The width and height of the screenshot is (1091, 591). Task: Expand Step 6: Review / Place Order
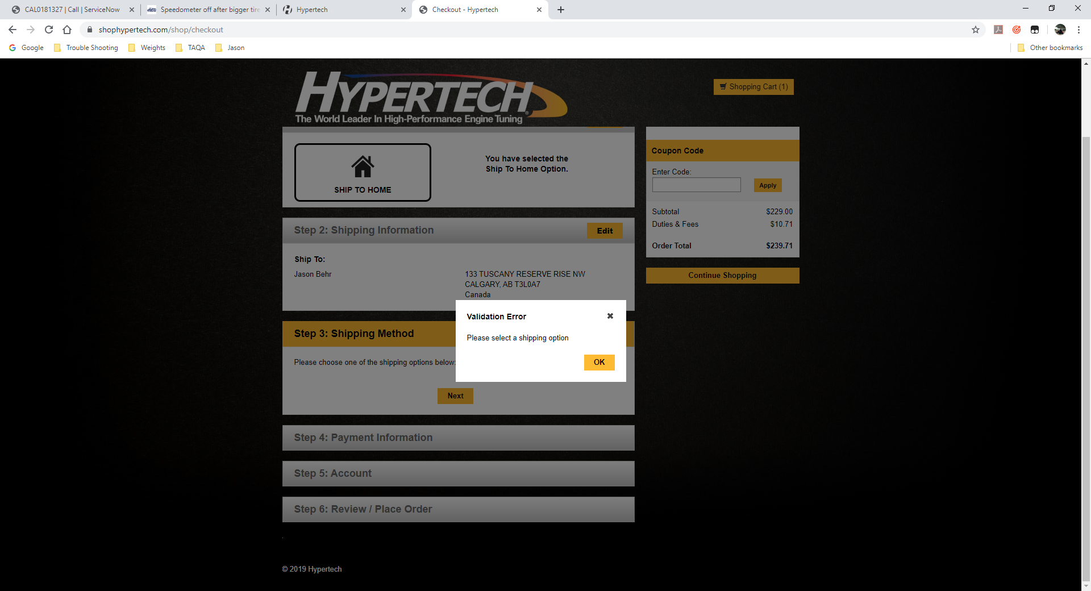pyautogui.click(x=458, y=509)
